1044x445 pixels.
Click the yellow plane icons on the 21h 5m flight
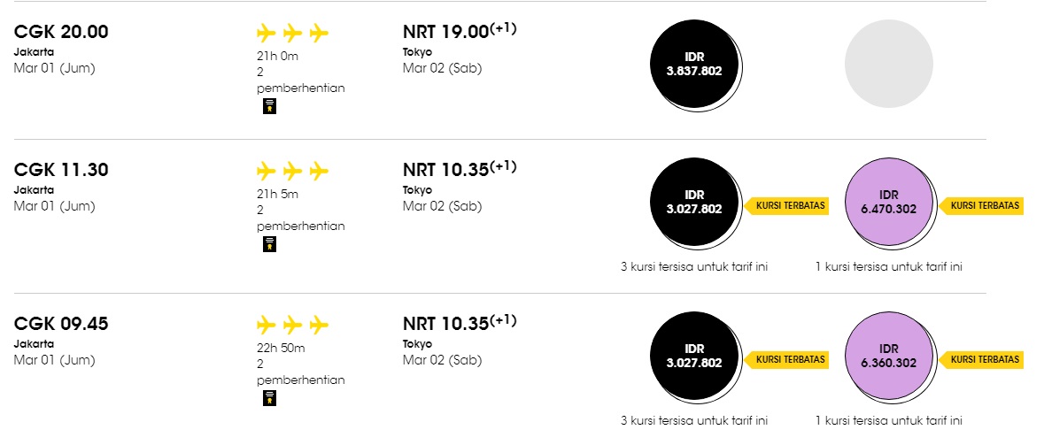click(x=293, y=171)
